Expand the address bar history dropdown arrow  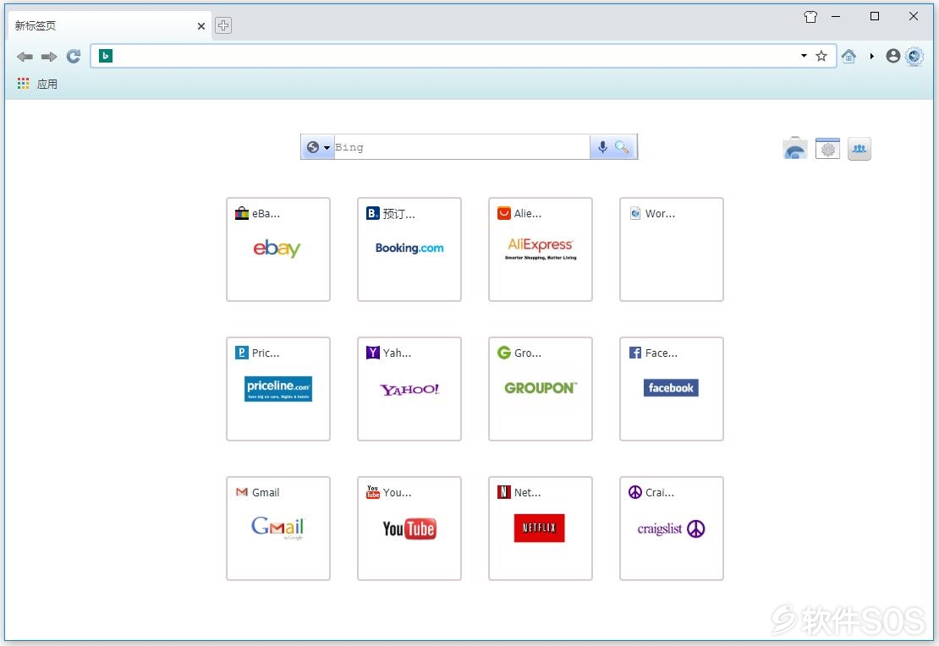[804, 56]
